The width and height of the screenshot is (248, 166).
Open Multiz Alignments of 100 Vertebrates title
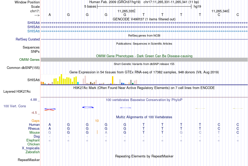pyautogui.click(x=144, y=117)
